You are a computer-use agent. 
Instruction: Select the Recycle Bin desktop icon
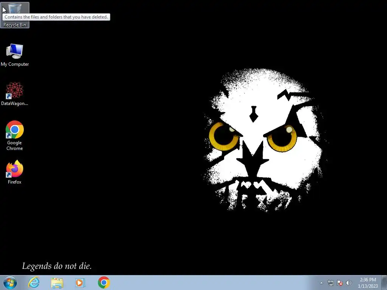(x=15, y=15)
